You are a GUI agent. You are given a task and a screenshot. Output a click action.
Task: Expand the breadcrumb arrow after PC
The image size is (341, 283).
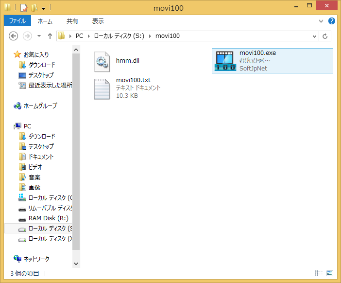point(89,36)
